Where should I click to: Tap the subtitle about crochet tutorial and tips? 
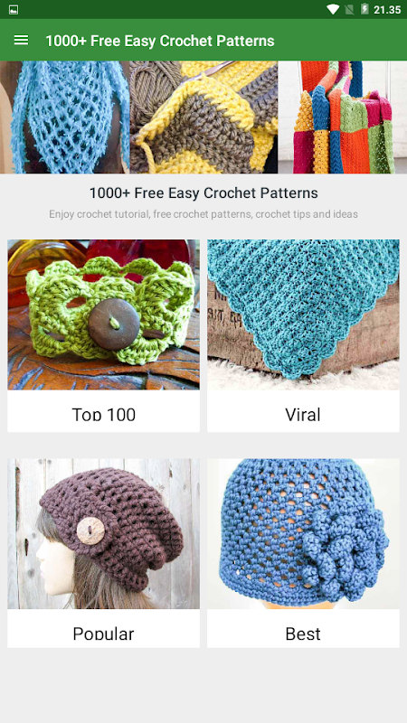pos(203,214)
